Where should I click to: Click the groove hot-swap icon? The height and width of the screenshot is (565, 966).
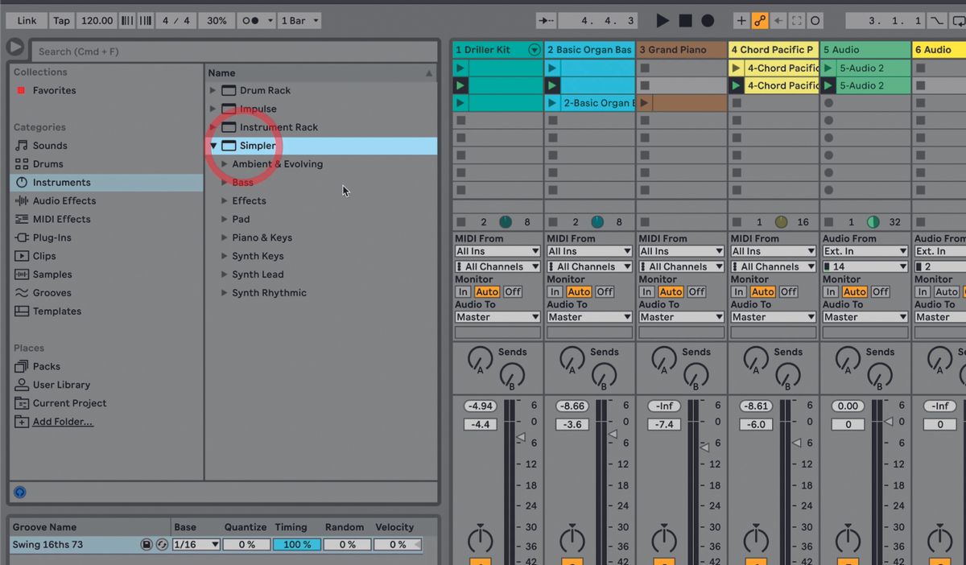pyautogui.click(x=161, y=545)
